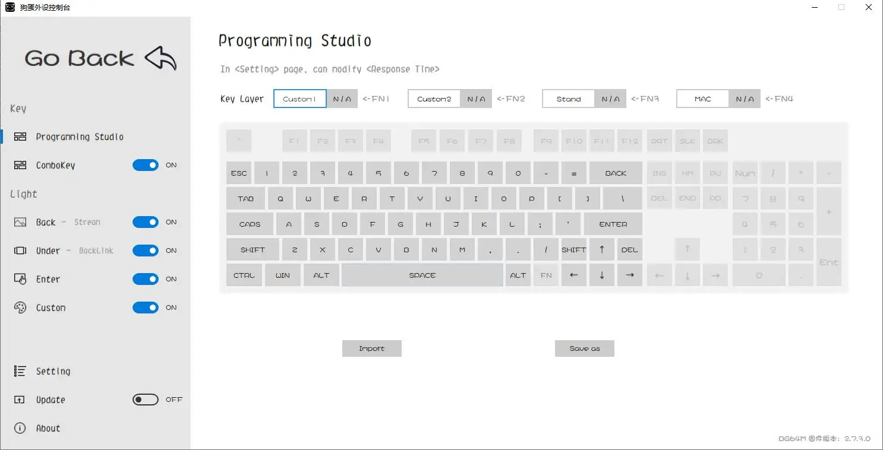This screenshot has width=883, height=450.
Task: Enable the Update switch
Action: tap(146, 400)
